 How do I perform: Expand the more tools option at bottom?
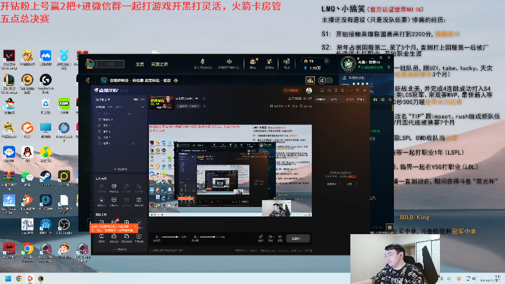coord(120,249)
